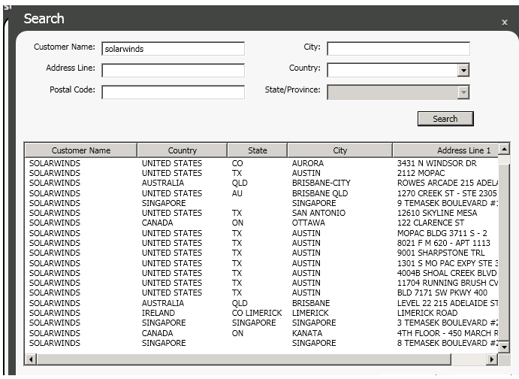
Task: Click address ROWES ARCADE 215
Action: [448, 183]
